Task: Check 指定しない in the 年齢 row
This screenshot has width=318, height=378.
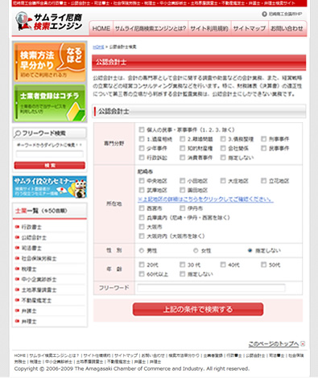Action: pyautogui.click(x=183, y=274)
